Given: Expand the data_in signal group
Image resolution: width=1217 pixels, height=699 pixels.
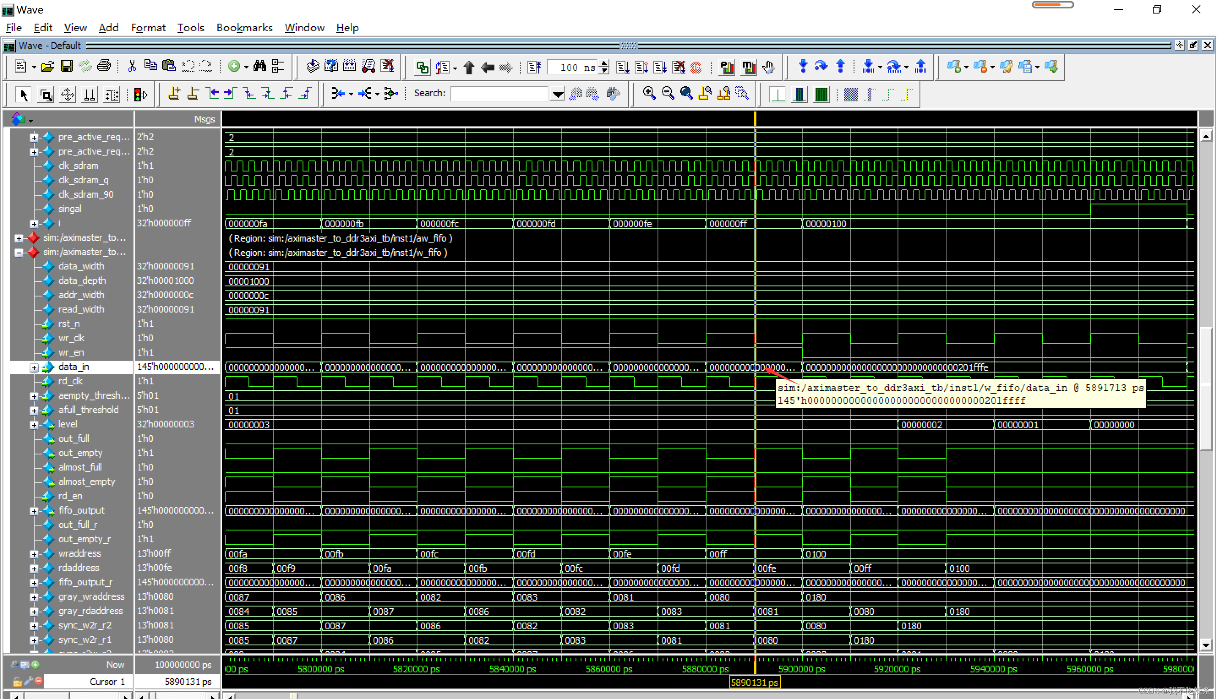Looking at the screenshot, I should pos(33,367).
